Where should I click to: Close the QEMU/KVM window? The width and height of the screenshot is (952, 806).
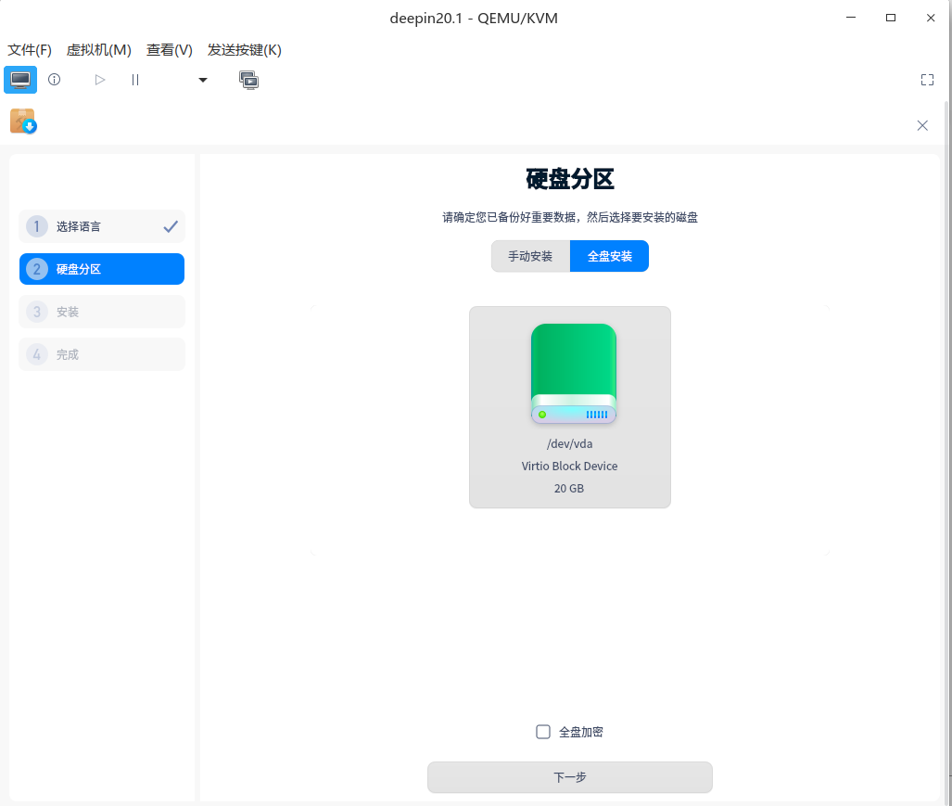(x=931, y=18)
